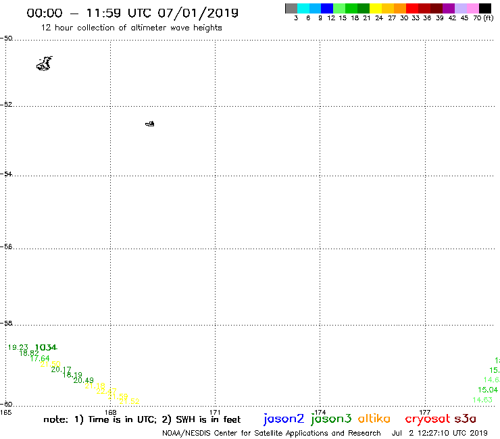Click the NOAA/NESDIS Center credit line
Viewport: 500px width, 439px height.
click(x=272, y=433)
